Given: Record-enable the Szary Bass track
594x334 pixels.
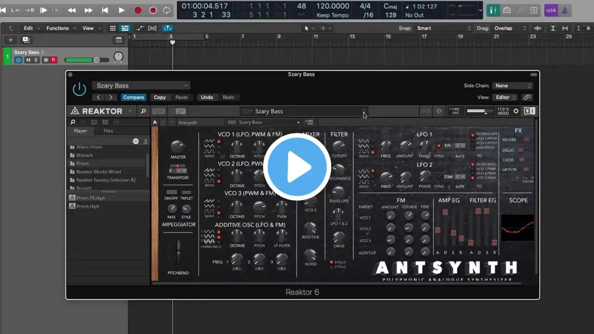Looking at the screenshot, I should click(x=53, y=60).
